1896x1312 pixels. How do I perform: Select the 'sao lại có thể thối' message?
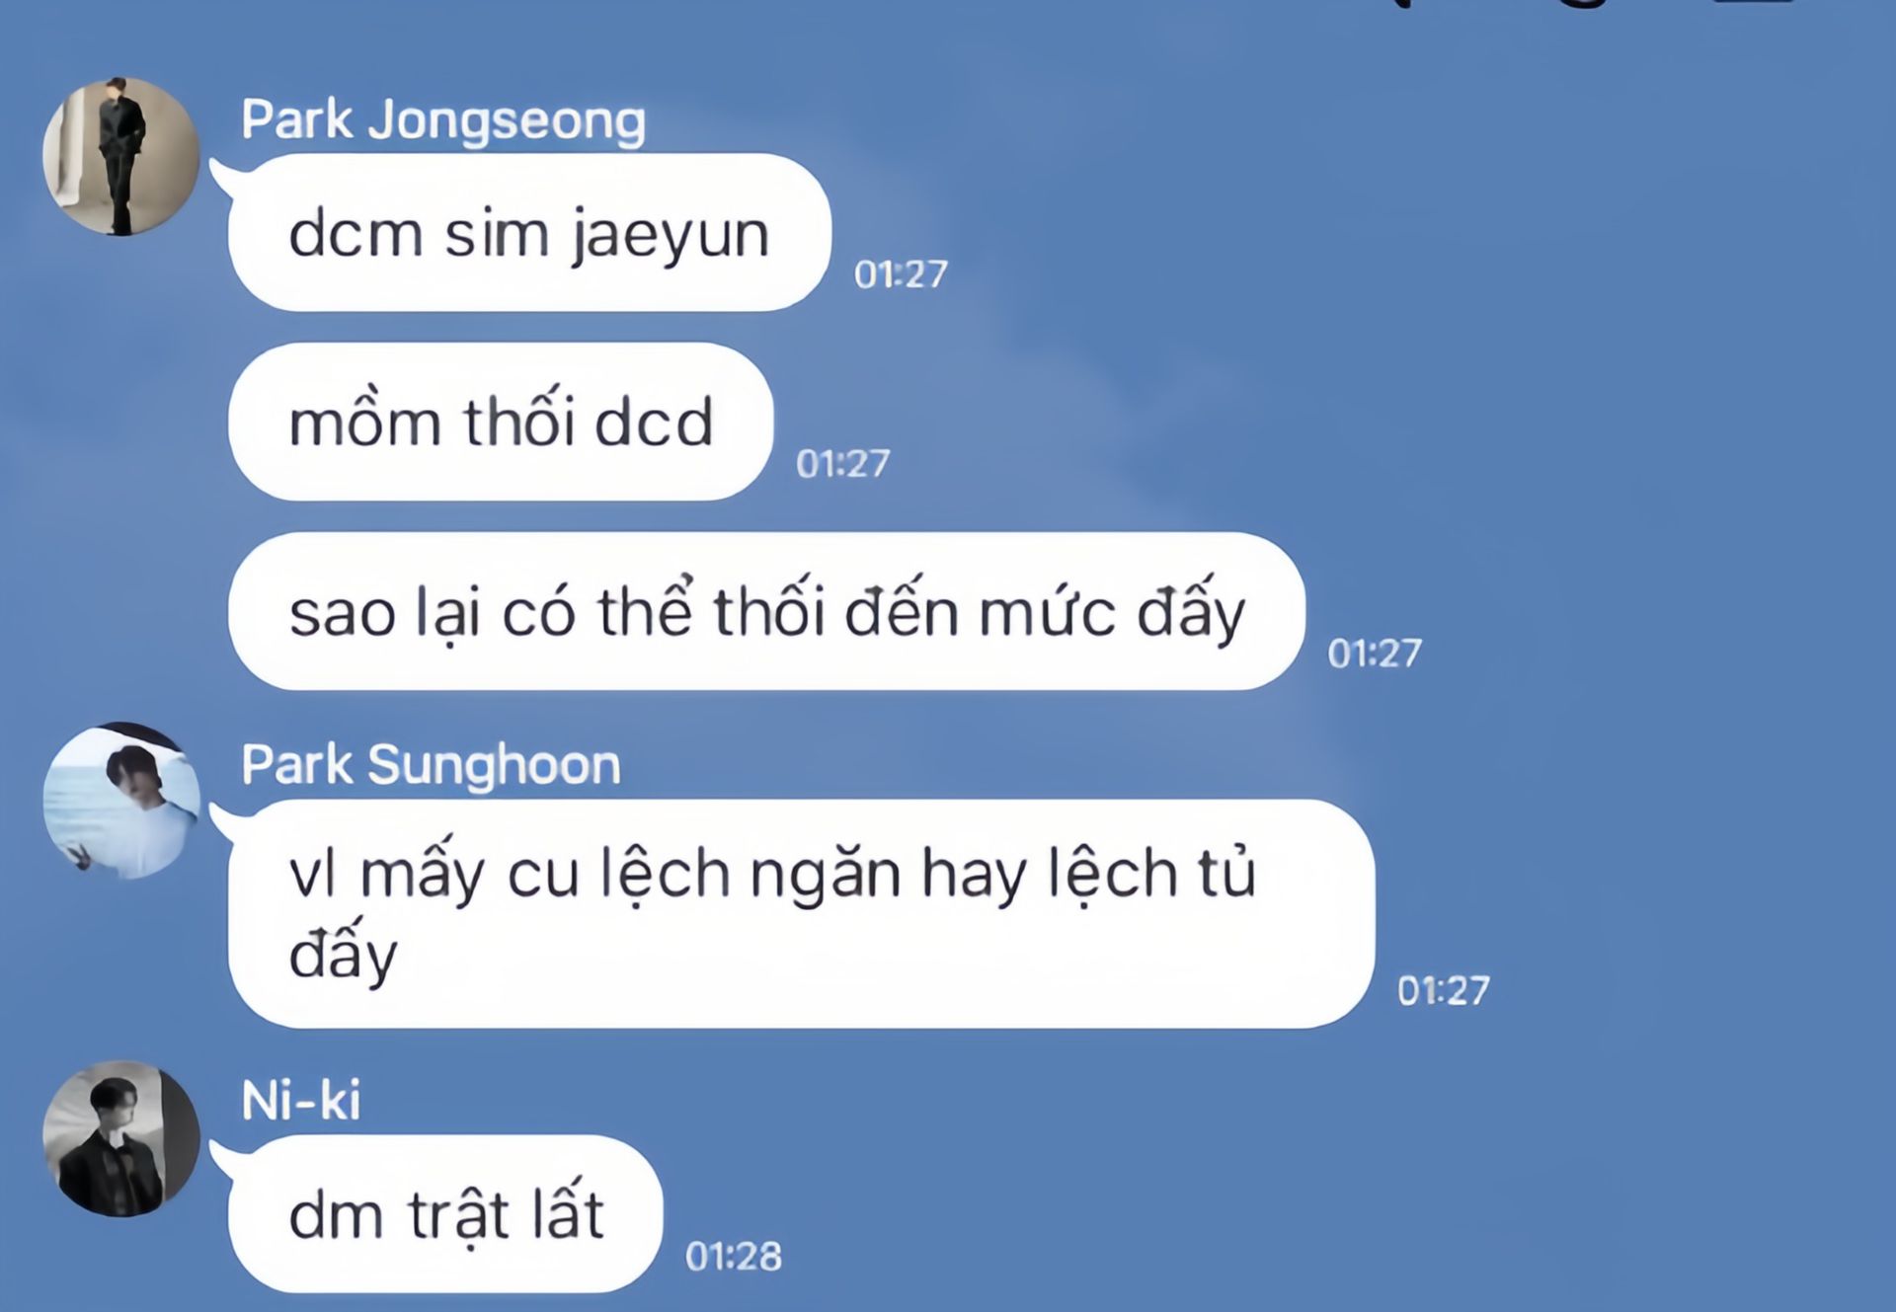click(766, 611)
